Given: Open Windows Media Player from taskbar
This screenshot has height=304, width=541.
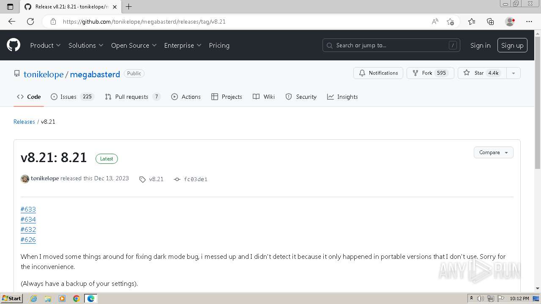Looking at the screenshot, I should 62,299.
